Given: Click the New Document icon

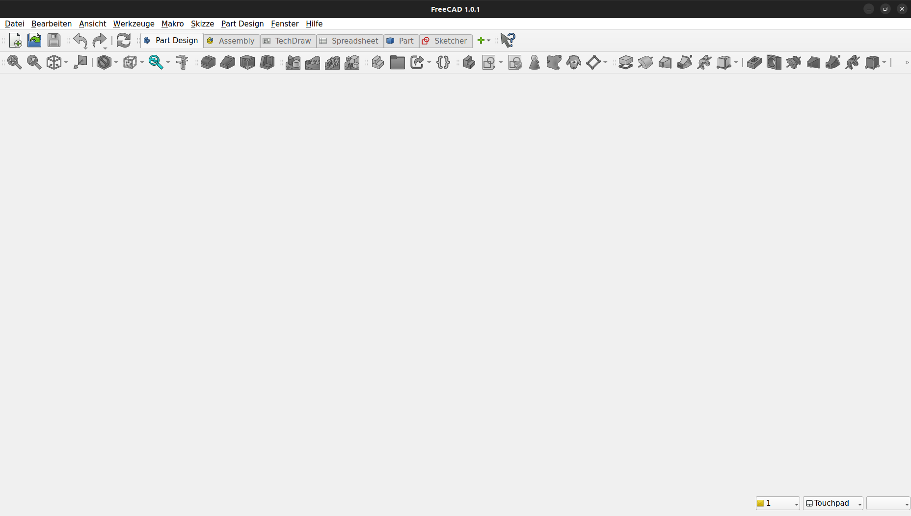Looking at the screenshot, I should [15, 41].
